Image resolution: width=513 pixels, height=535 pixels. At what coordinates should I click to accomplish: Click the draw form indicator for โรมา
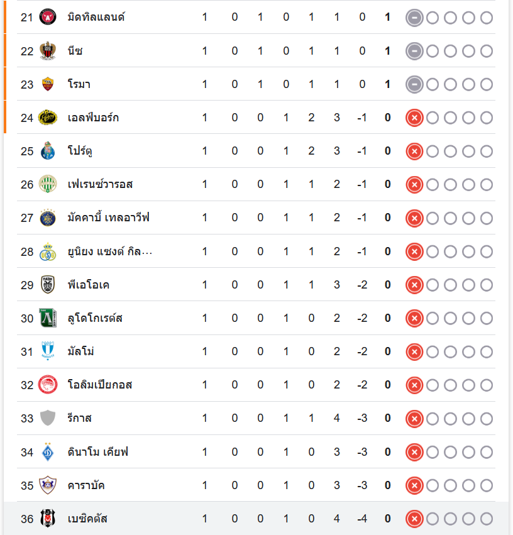tap(414, 84)
